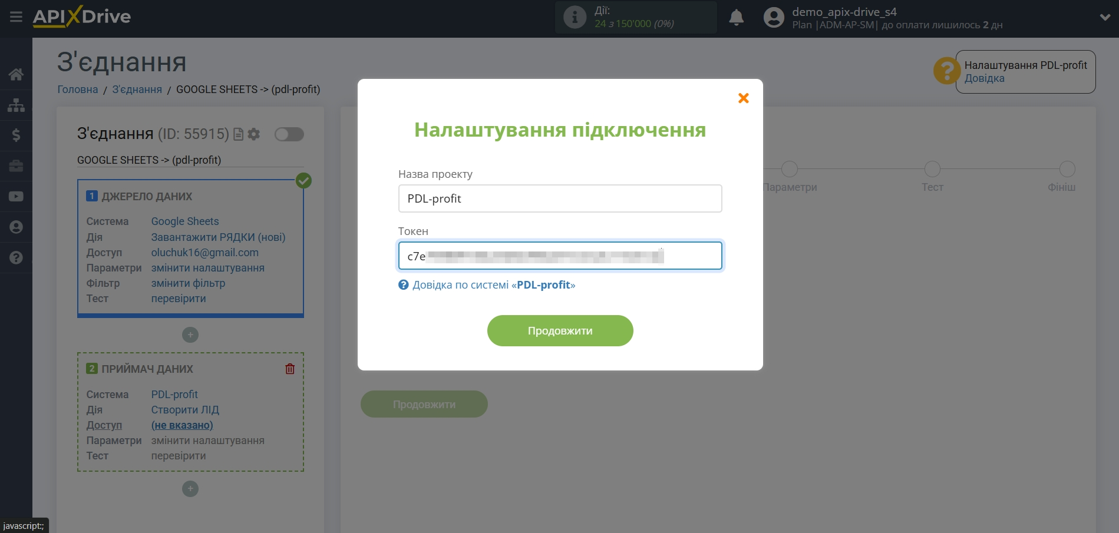Screen dimensions: 1119x533
Task: Go to the З'єднання breadcrumb
Action: [137, 90]
